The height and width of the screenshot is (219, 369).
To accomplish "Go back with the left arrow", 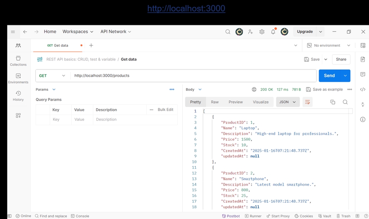I will (25, 32).
